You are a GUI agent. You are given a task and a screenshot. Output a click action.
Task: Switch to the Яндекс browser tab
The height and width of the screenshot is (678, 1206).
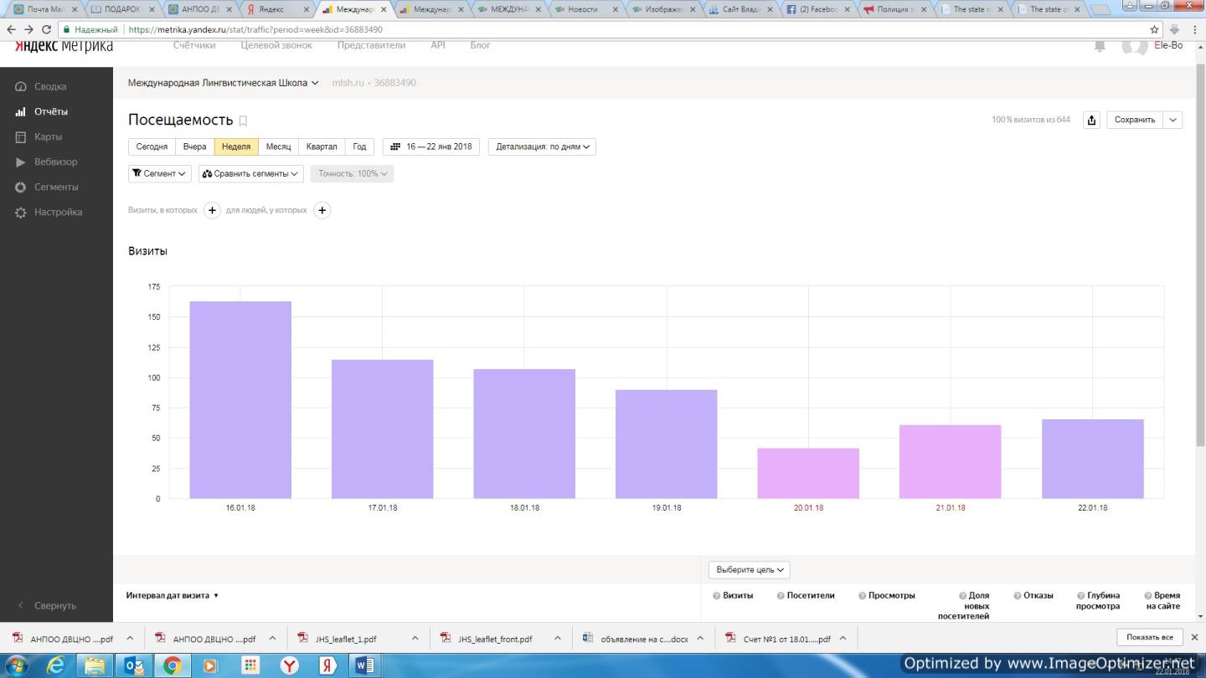[276, 9]
